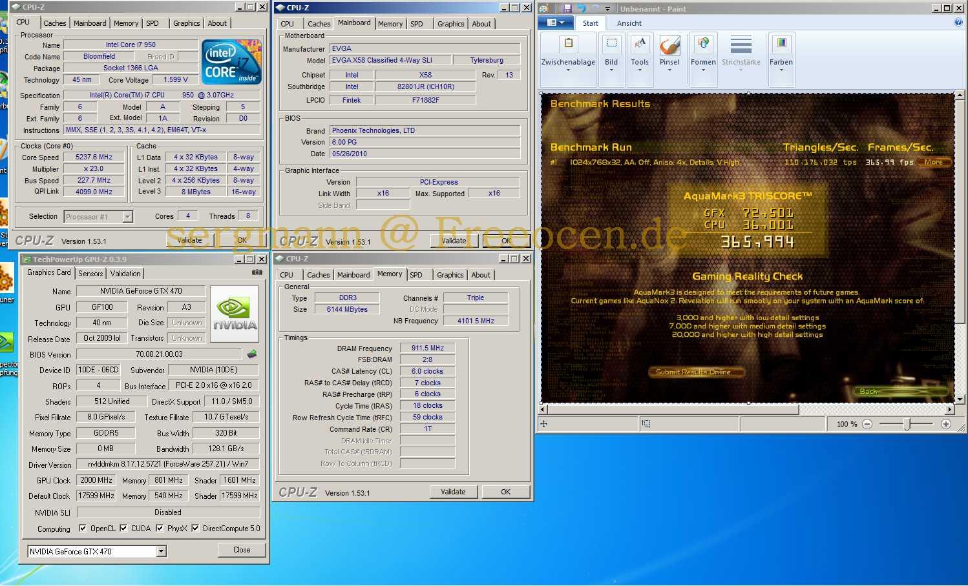Click the GPU-Z camera screenshot icon
The image size is (968, 586).
[x=257, y=272]
